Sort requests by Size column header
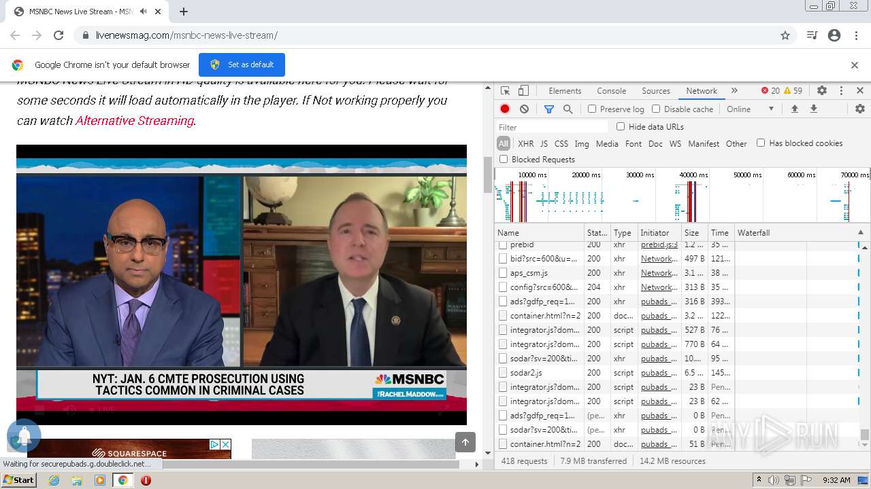 [x=693, y=232]
